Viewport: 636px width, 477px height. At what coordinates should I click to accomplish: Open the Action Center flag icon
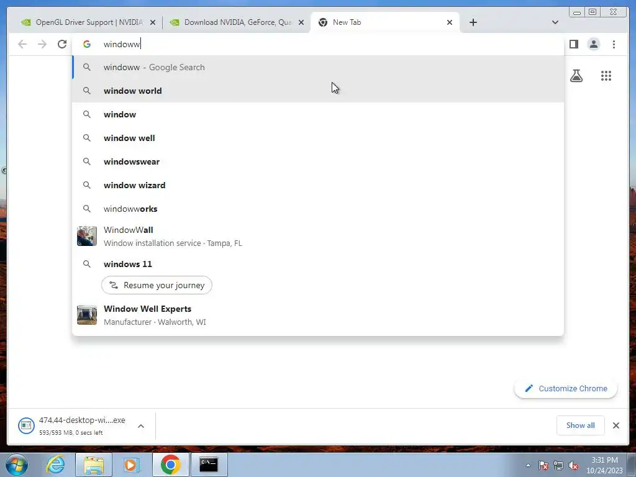[543, 466]
